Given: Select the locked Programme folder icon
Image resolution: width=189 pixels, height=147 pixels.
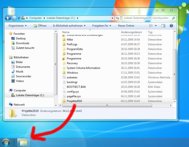Looking at the screenshot, I should pos(64,58).
